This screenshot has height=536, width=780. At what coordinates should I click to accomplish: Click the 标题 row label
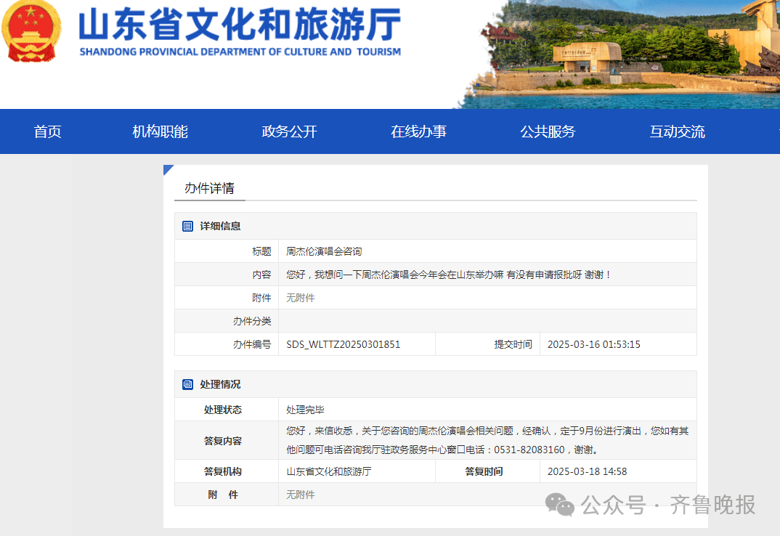click(261, 251)
